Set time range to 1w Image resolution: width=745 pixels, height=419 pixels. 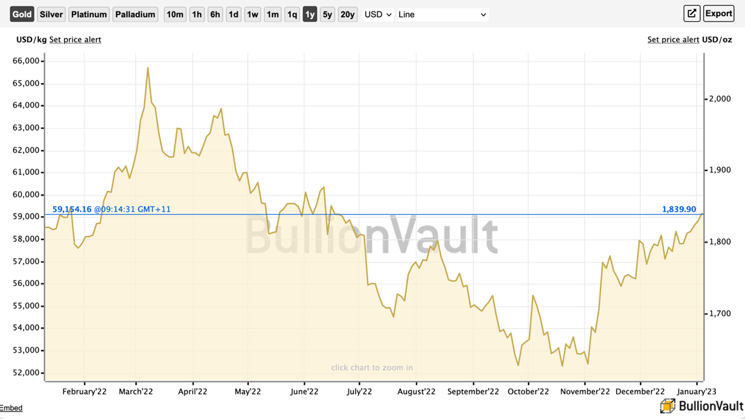coord(253,14)
